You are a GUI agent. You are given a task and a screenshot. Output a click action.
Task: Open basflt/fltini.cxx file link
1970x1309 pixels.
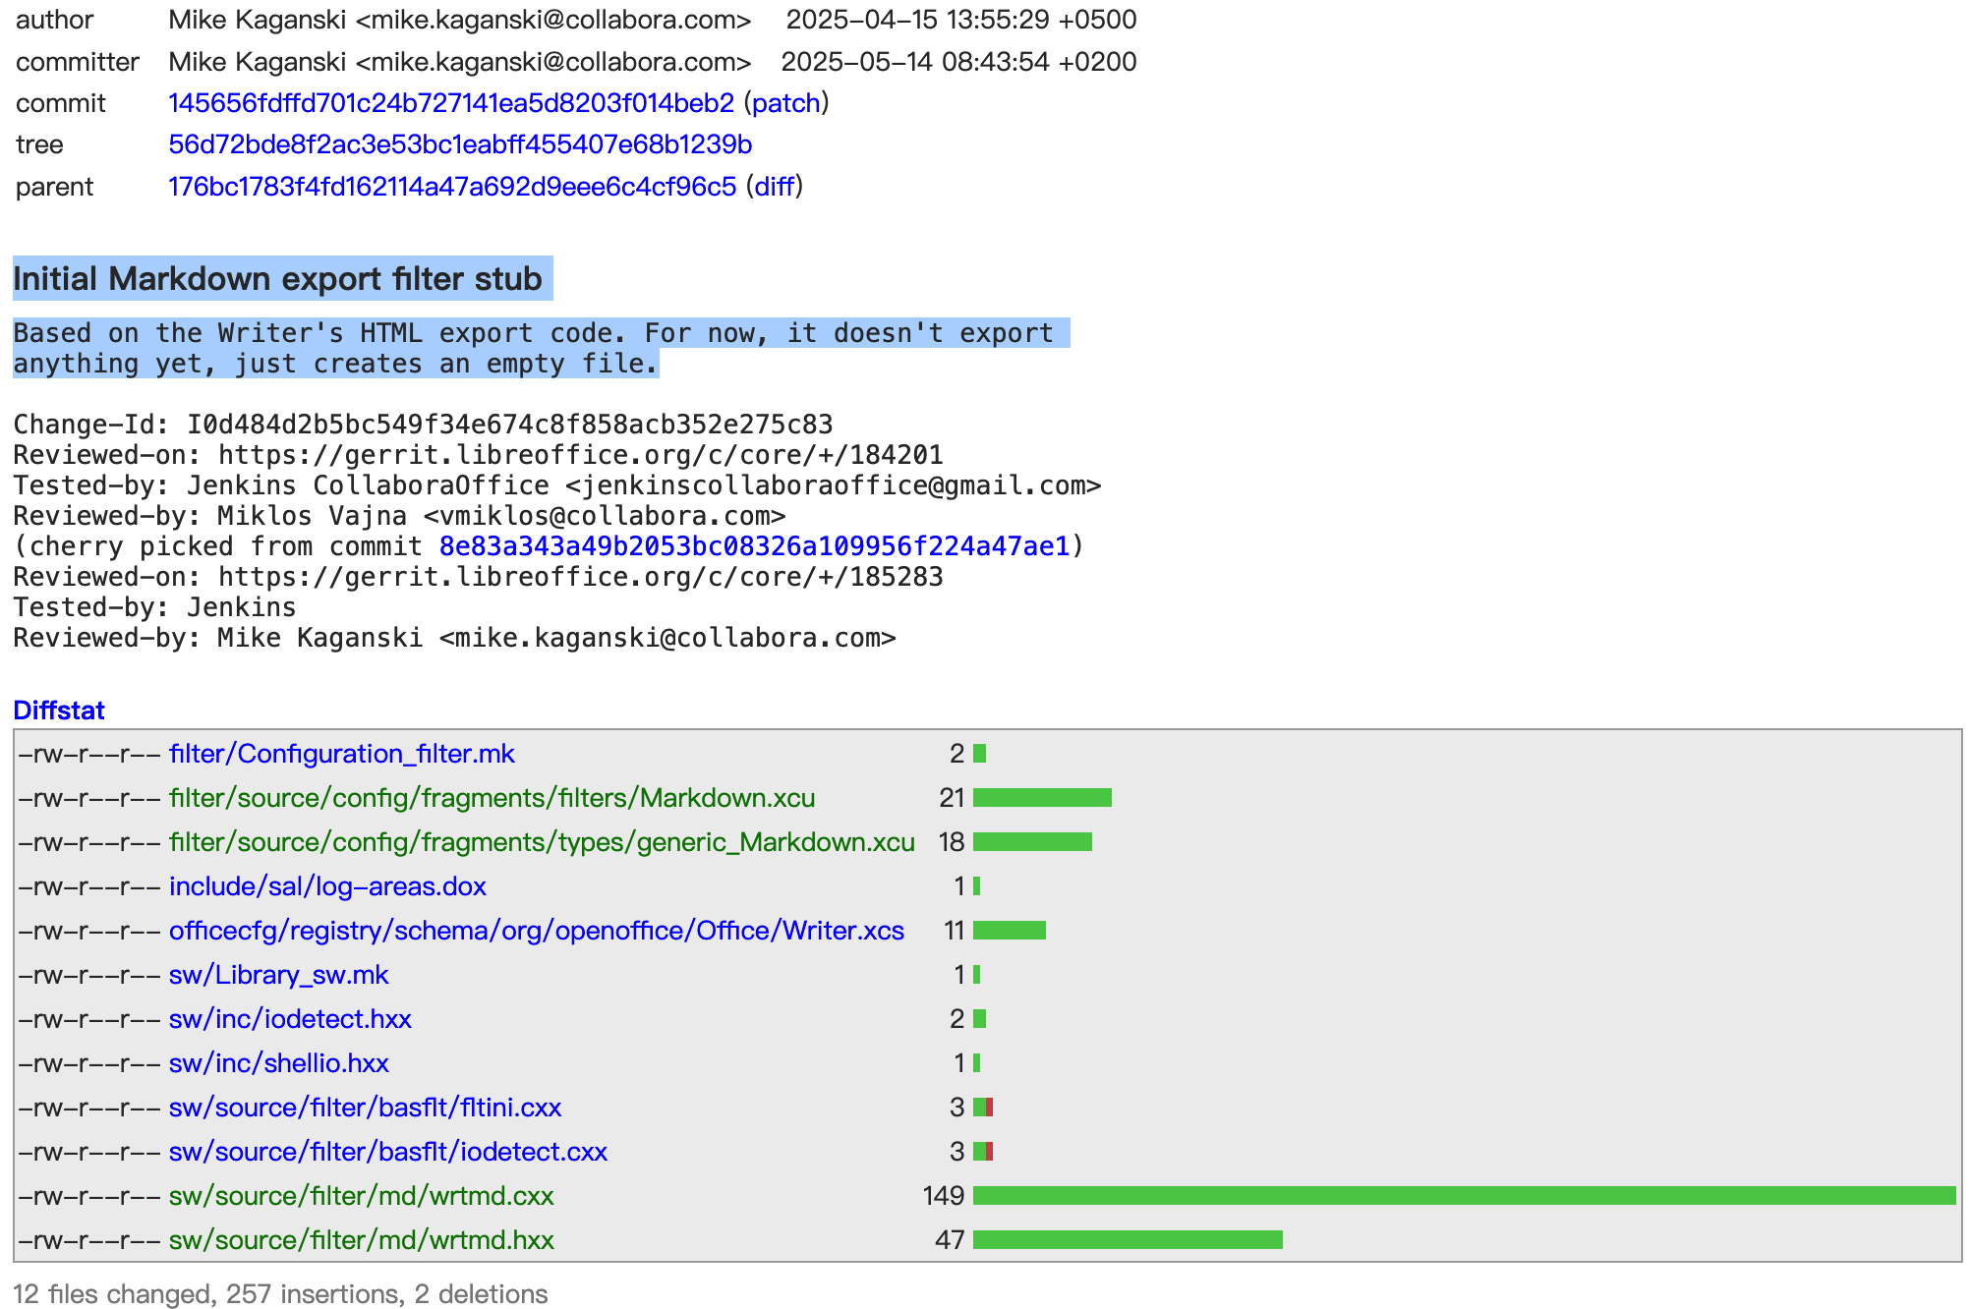pyautogui.click(x=365, y=1108)
